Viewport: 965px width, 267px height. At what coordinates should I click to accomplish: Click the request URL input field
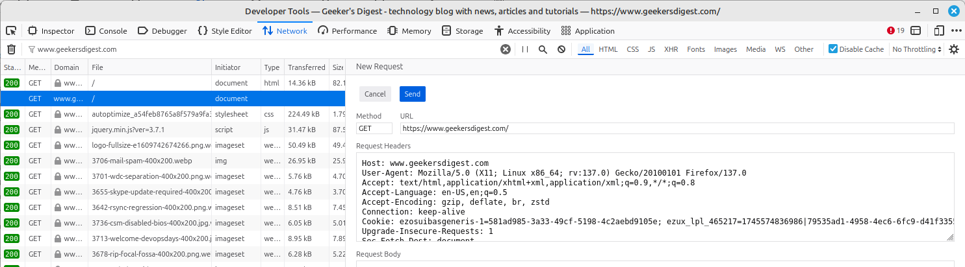click(x=676, y=128)
